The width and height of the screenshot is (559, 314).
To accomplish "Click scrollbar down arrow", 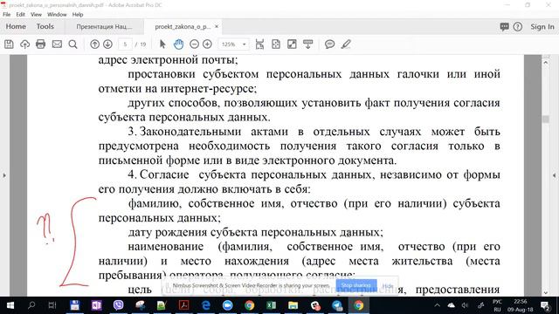I will coord(545,293).
